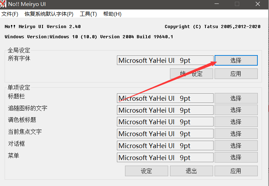Click the 设定 button at bottom
The height and width of the screenshot is (186, 269).
[x=146, y=171]
